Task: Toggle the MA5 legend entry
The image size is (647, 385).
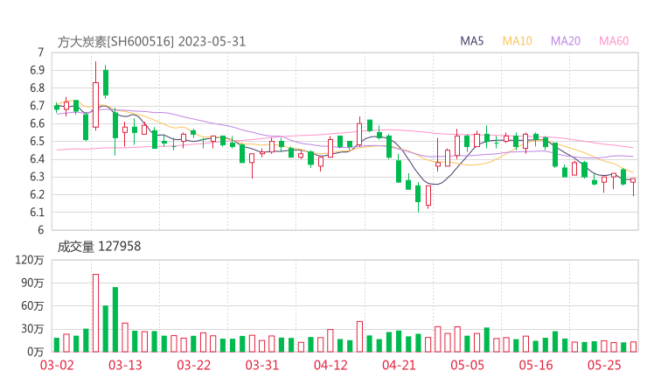Action: click(471, 41)
